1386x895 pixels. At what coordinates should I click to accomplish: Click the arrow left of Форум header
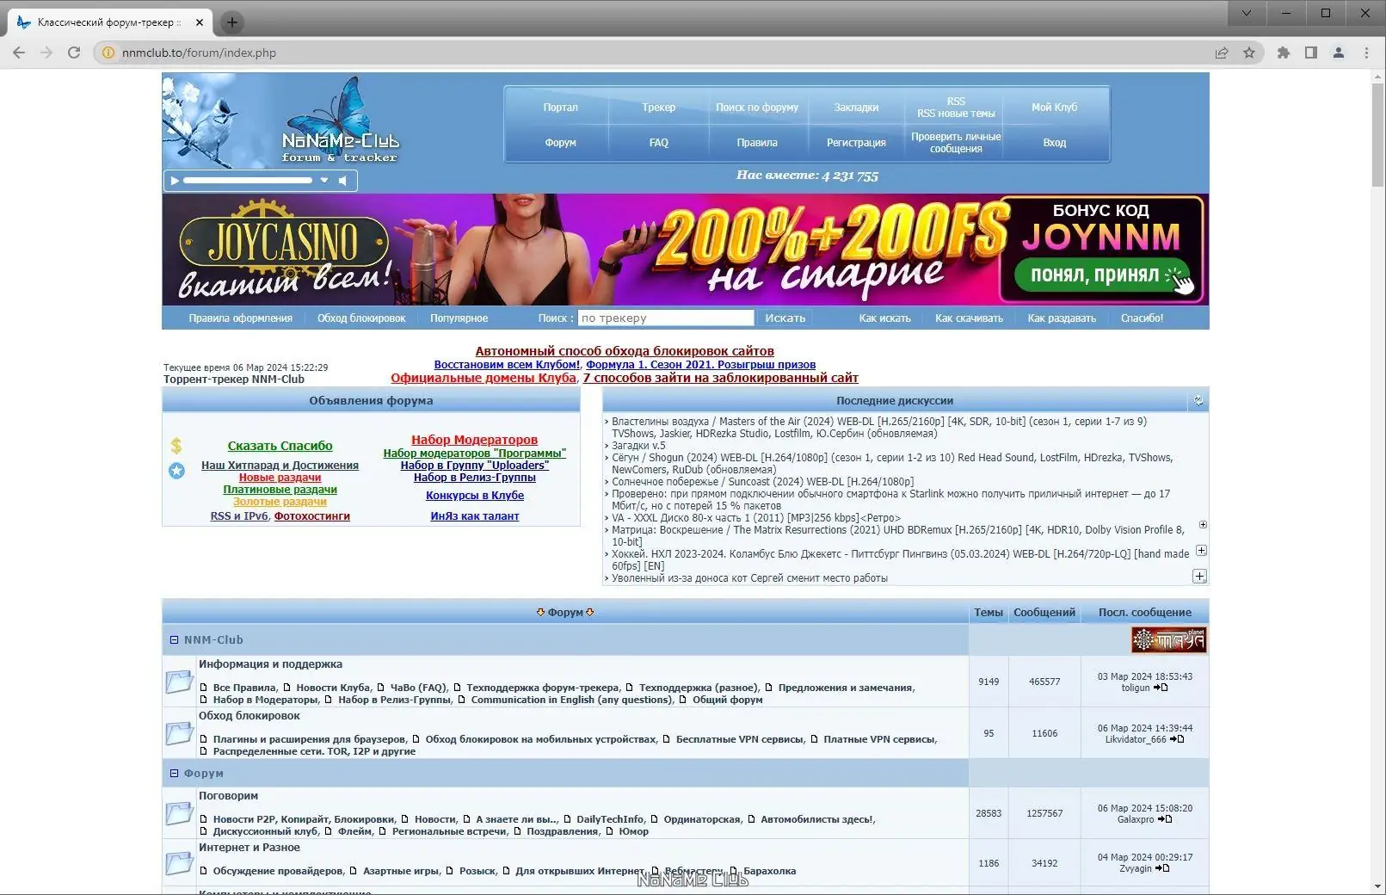click(540, 612)
